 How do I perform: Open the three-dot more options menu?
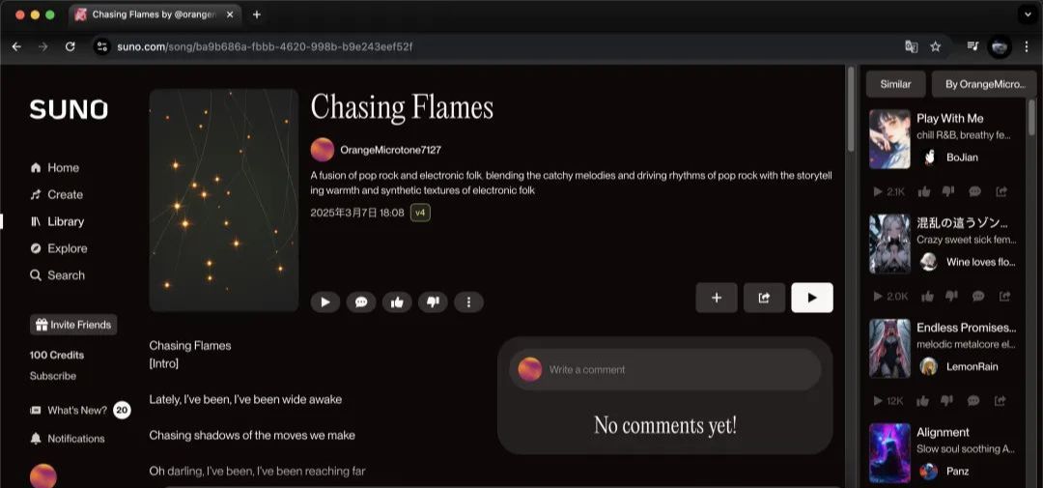[468, 301]
